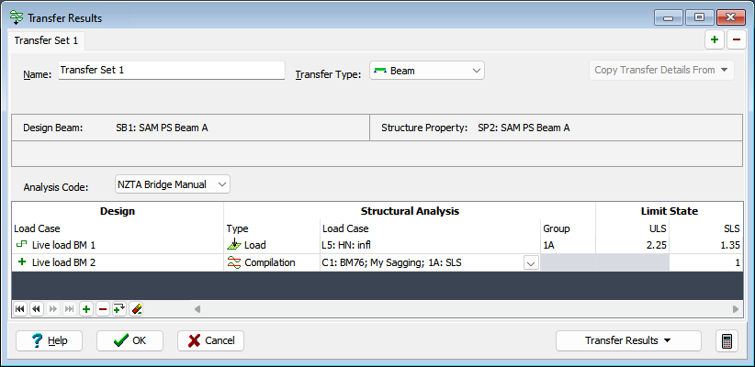Click the Compilation type icon in BM 2 row
The height and width of the screenshot is (367, 755).
tap(234, 262)
